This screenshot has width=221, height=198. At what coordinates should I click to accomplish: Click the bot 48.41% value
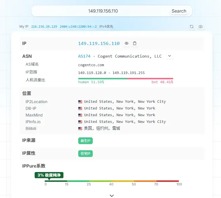tap(162, 82)
